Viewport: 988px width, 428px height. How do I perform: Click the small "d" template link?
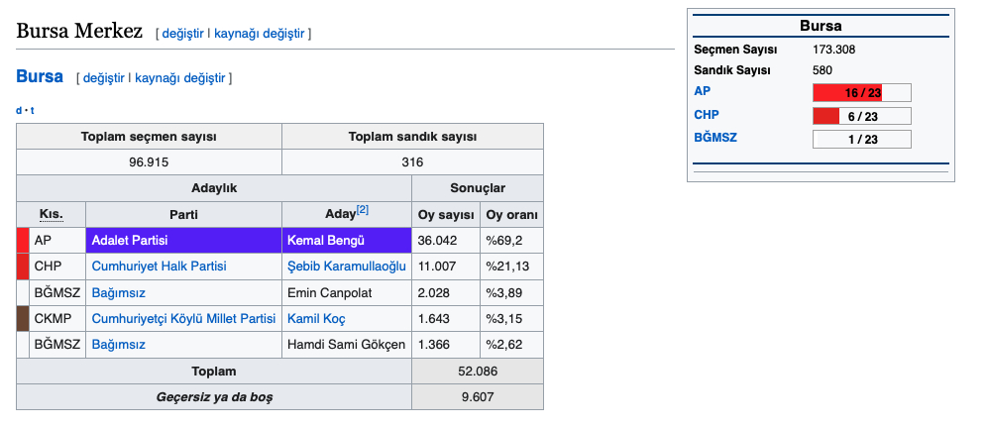coord(19,110)
